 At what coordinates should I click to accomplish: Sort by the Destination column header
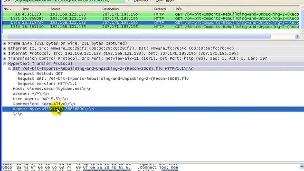click(127, 9)
